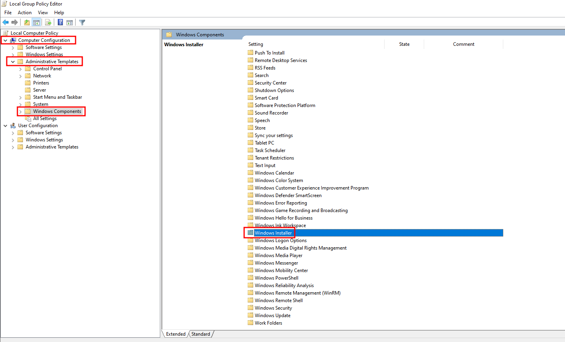
Task: Click the User Configuration user icon
Action: point(13,126)
